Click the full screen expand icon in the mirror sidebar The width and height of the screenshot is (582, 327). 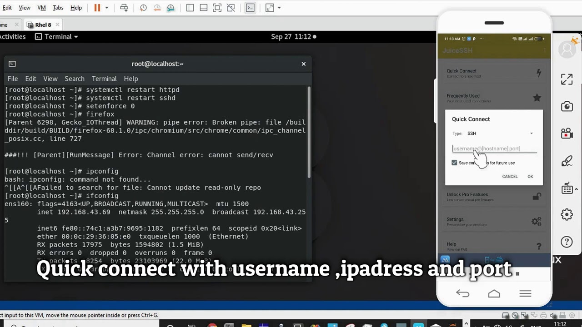coord(567,79)
